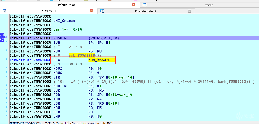Click the STR mnemonic
The width and height of the screenshot is (259, 124).
coord(57,77)
